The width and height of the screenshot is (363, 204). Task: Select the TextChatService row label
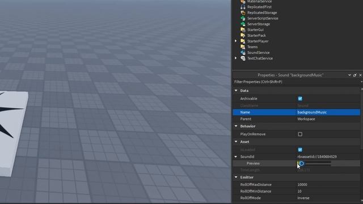tap(260, 58)
